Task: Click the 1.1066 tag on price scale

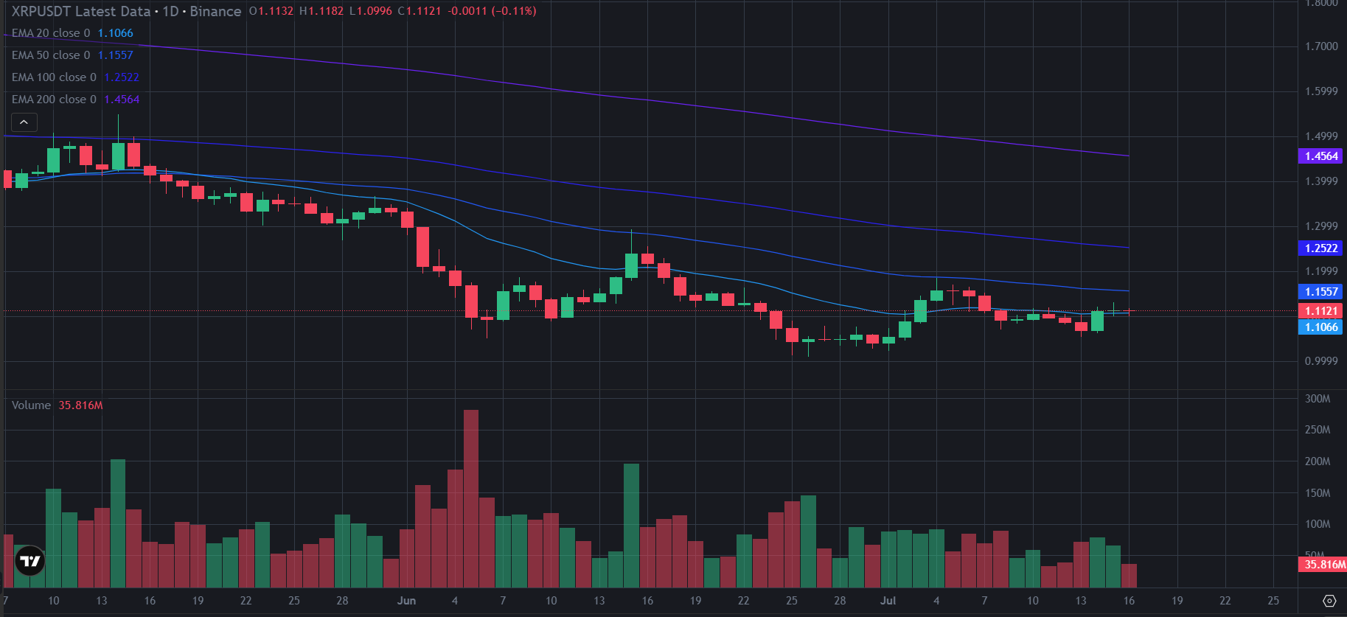Action: point(1320,327)
